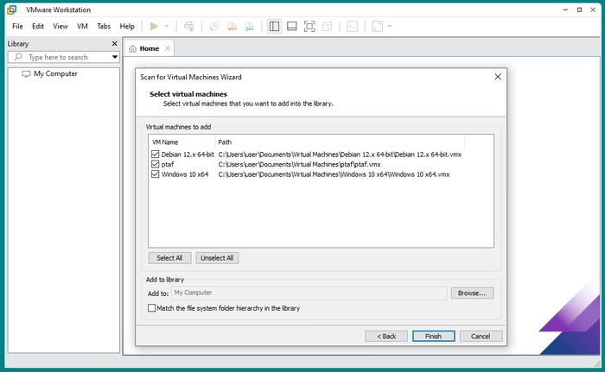Open the File menu
Image resolution: width=605 pixels, height=372 pixels.
click(17, 26)
